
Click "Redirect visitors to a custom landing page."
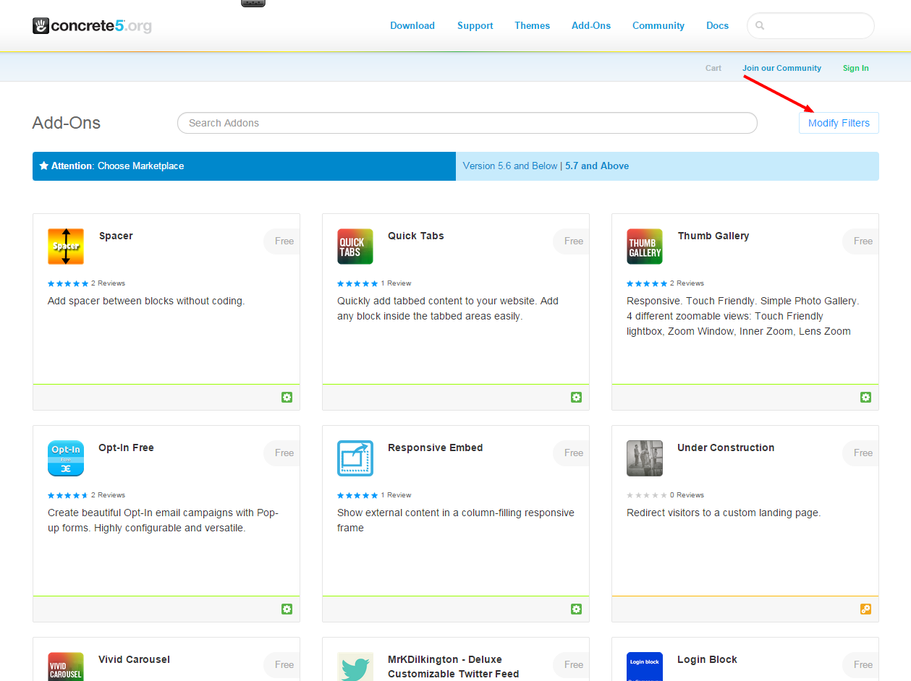point(724,513)
